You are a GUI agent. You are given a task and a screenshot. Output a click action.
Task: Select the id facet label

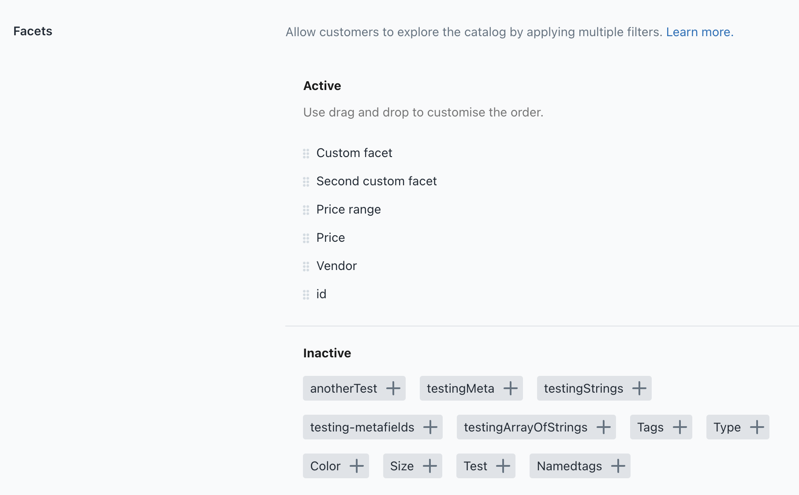(x=321, y=294)
